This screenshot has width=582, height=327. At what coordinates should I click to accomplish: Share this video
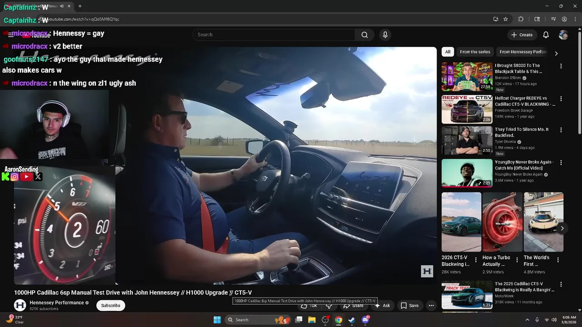pos(353,306)
